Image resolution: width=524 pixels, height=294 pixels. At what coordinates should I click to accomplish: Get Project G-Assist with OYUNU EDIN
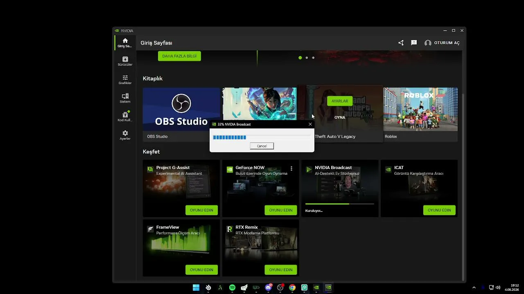click(201, 210)
